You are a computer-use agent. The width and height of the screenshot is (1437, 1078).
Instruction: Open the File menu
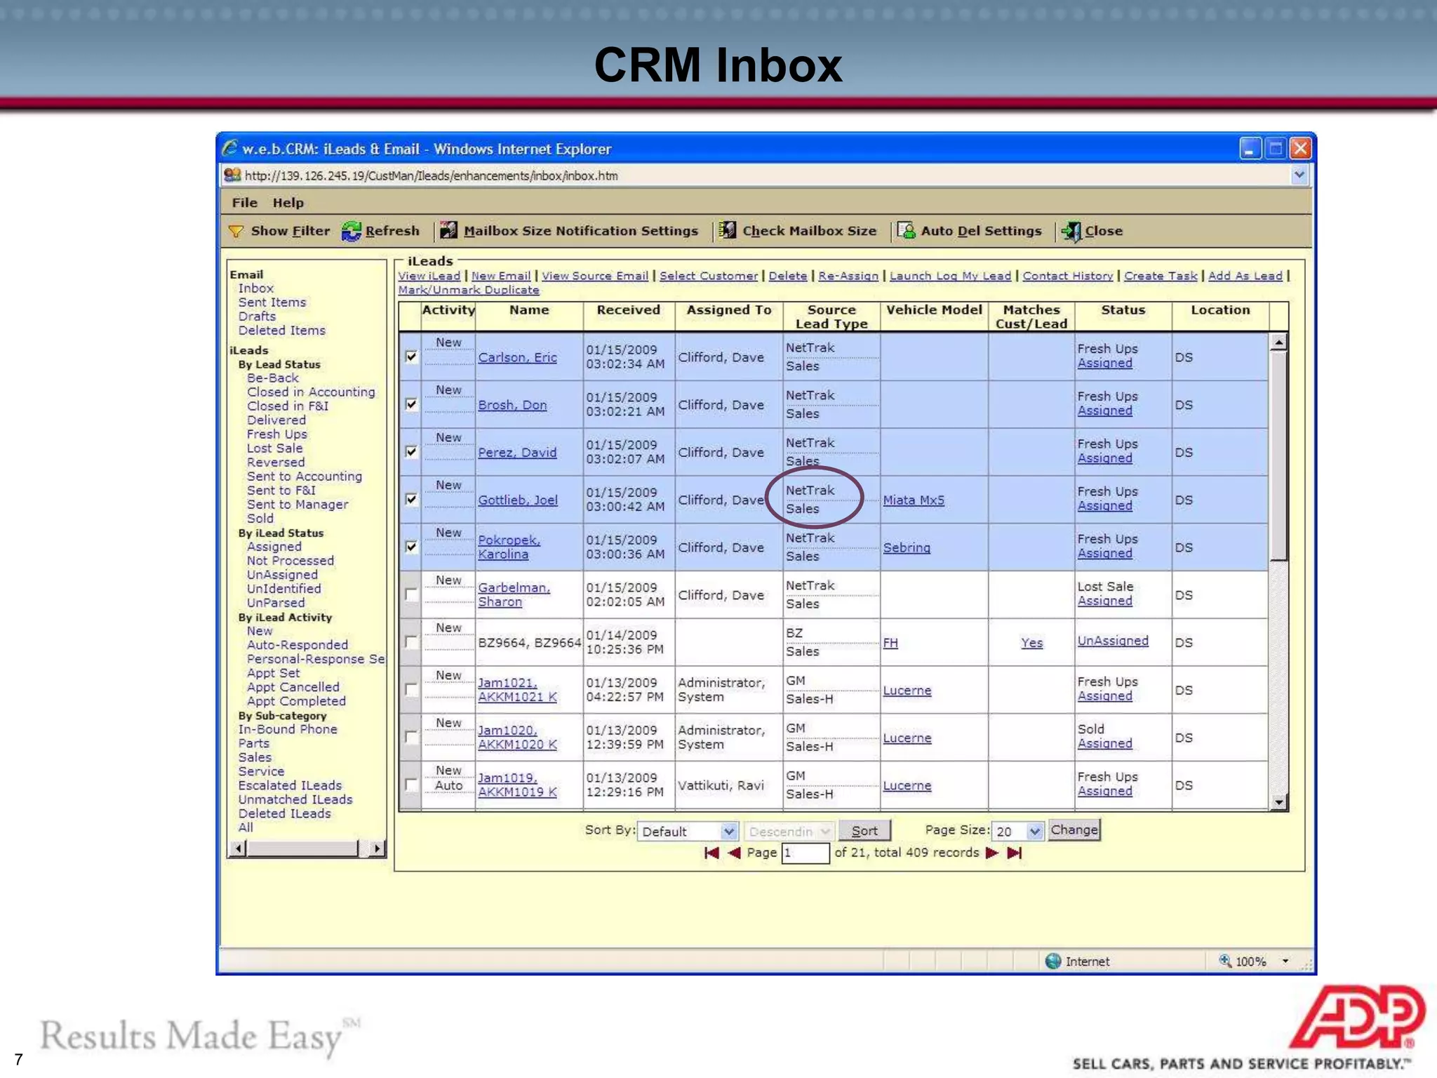click(245, 202)
